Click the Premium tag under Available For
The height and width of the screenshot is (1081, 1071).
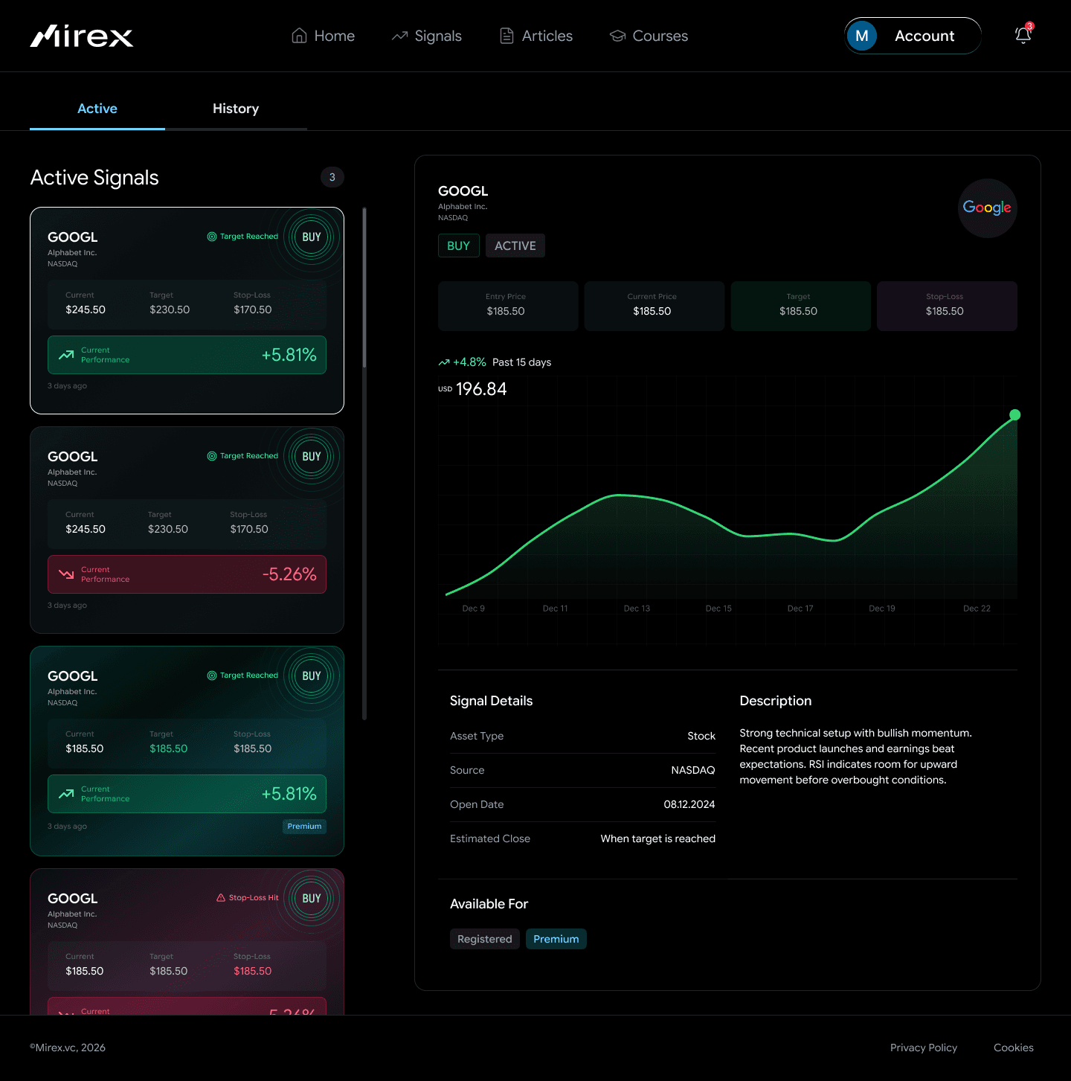tap(556, 939)
